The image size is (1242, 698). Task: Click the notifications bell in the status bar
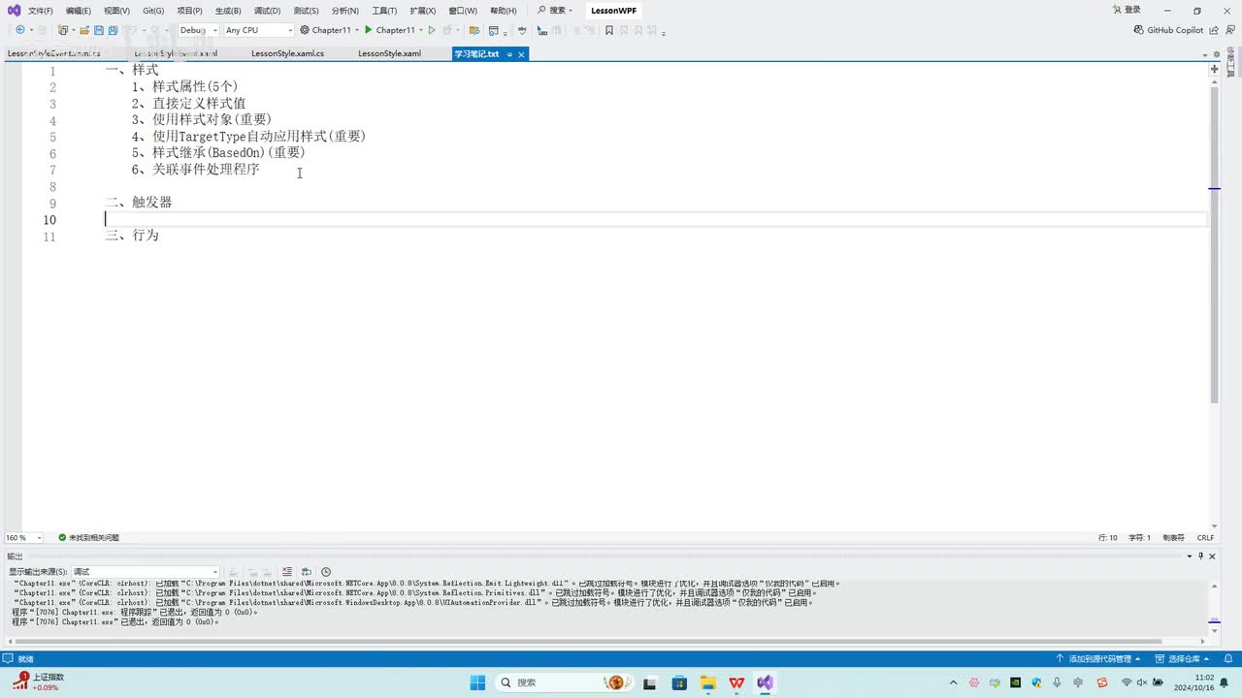[x=1227, y=658]
